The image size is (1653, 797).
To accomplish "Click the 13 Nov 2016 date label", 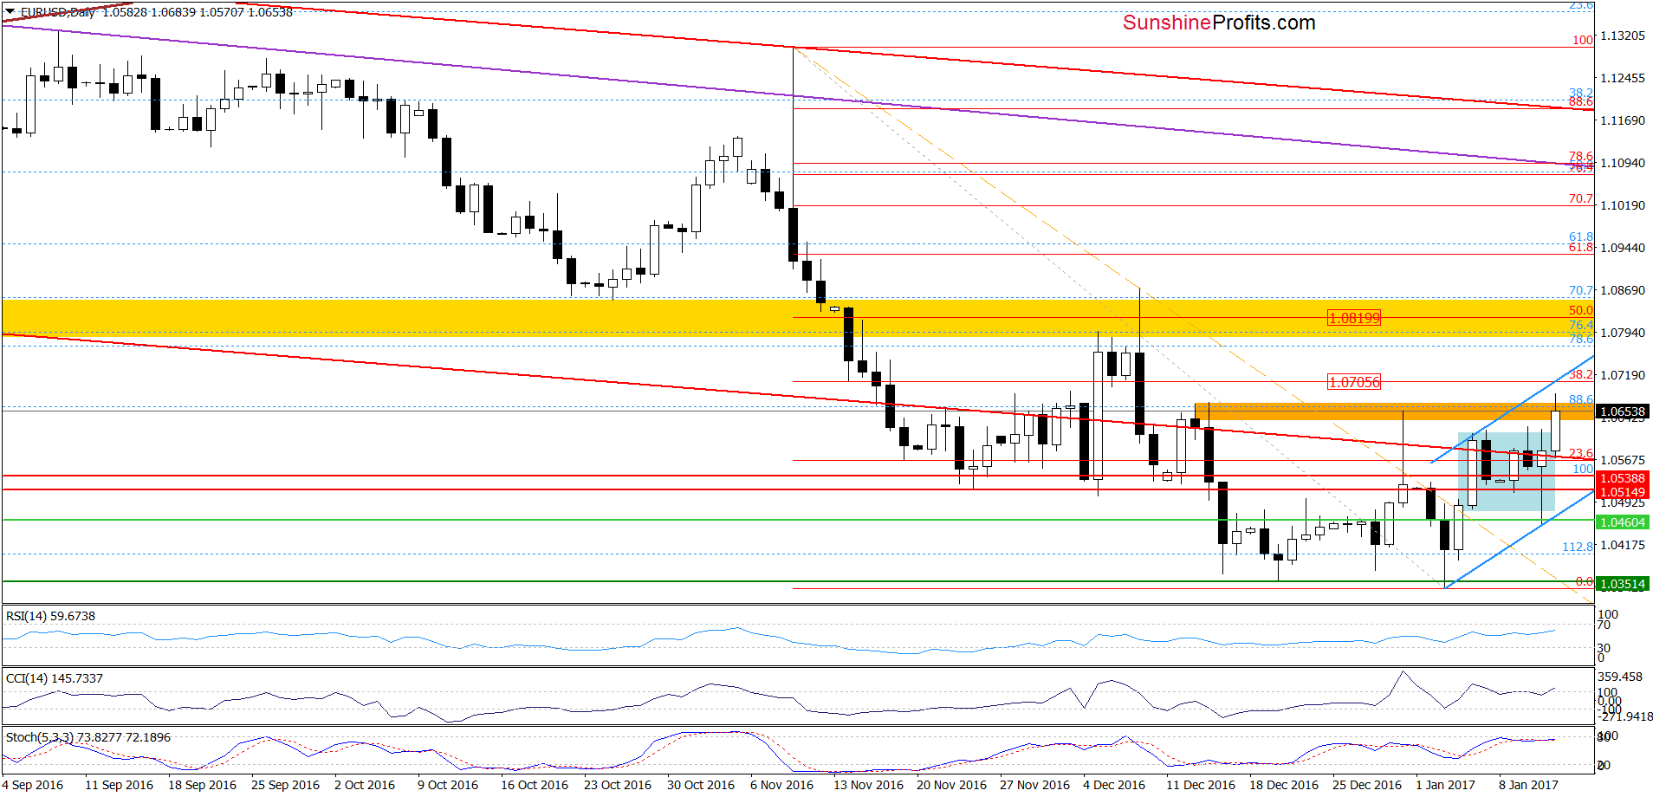I will click(x=868, y=785).
